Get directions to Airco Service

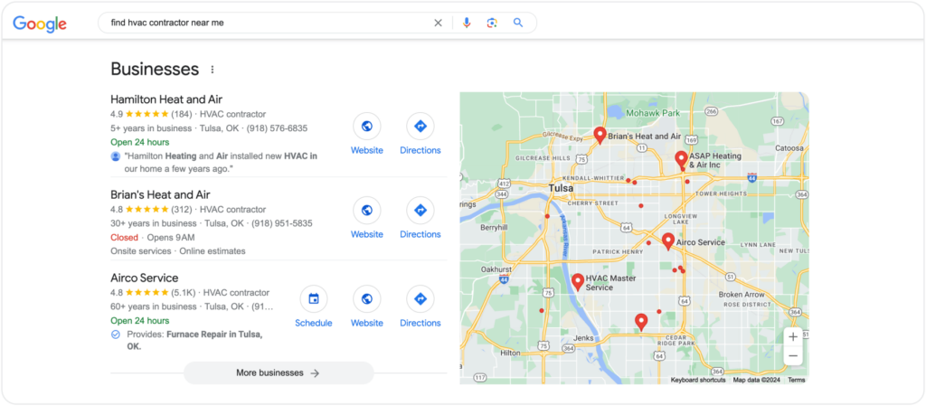420,298
